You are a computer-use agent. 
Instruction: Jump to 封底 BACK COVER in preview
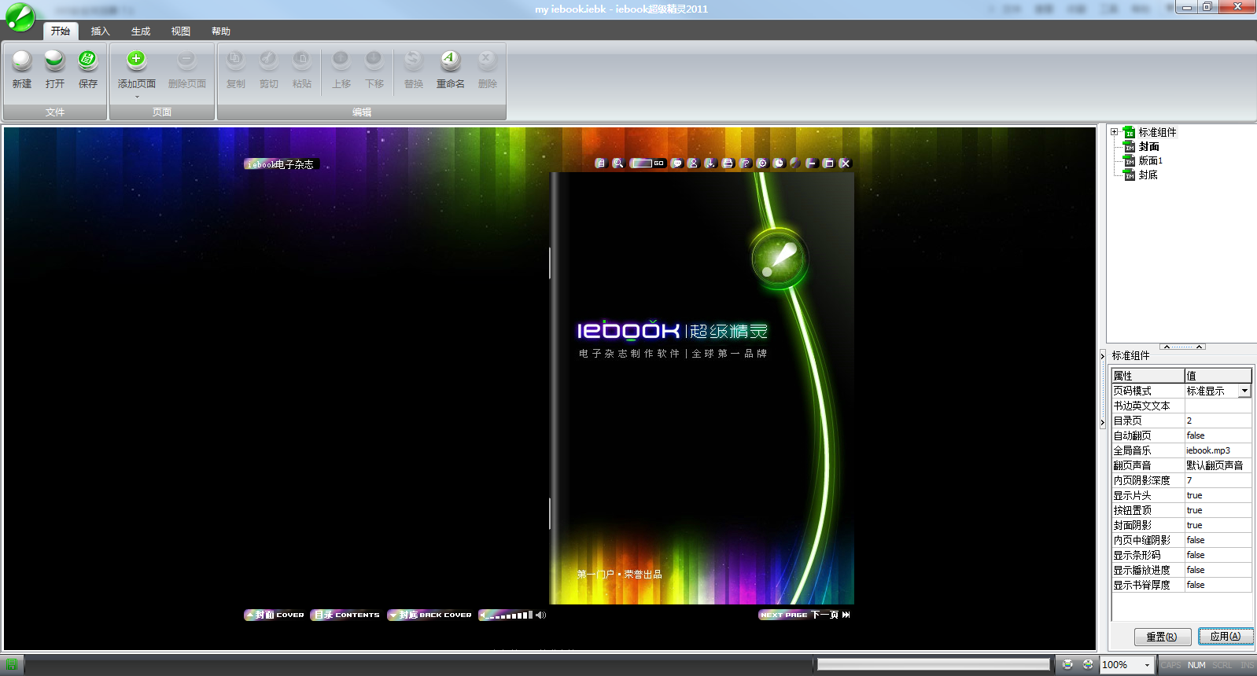point(429,615)
